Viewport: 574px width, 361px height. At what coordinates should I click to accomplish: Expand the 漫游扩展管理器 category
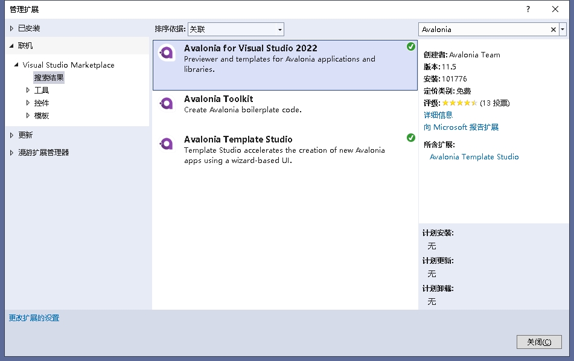pyautogui.click(x=11, y=153)
